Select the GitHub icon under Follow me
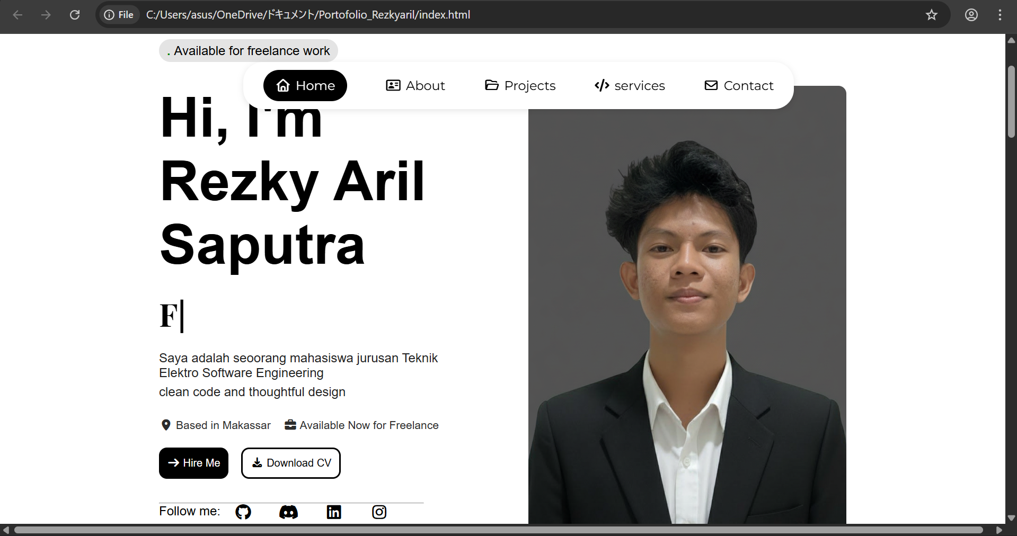The height and width of the screenshot is (536, 1017). point(243,512)
